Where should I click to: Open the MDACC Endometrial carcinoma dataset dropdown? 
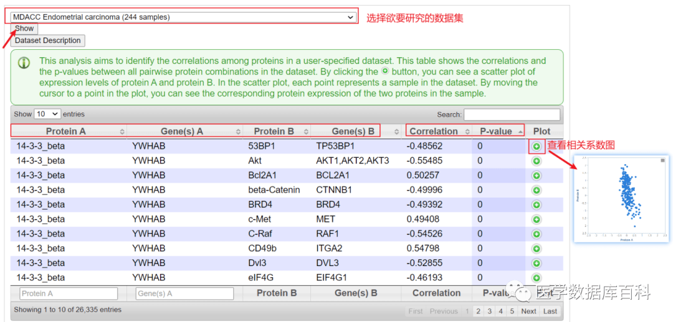(184, 17)
